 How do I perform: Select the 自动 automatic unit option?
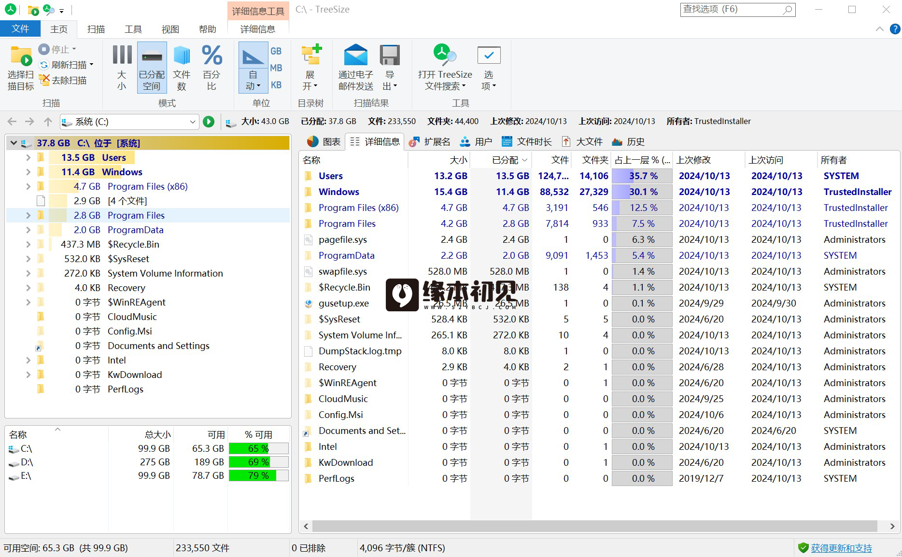pos(253,68)
